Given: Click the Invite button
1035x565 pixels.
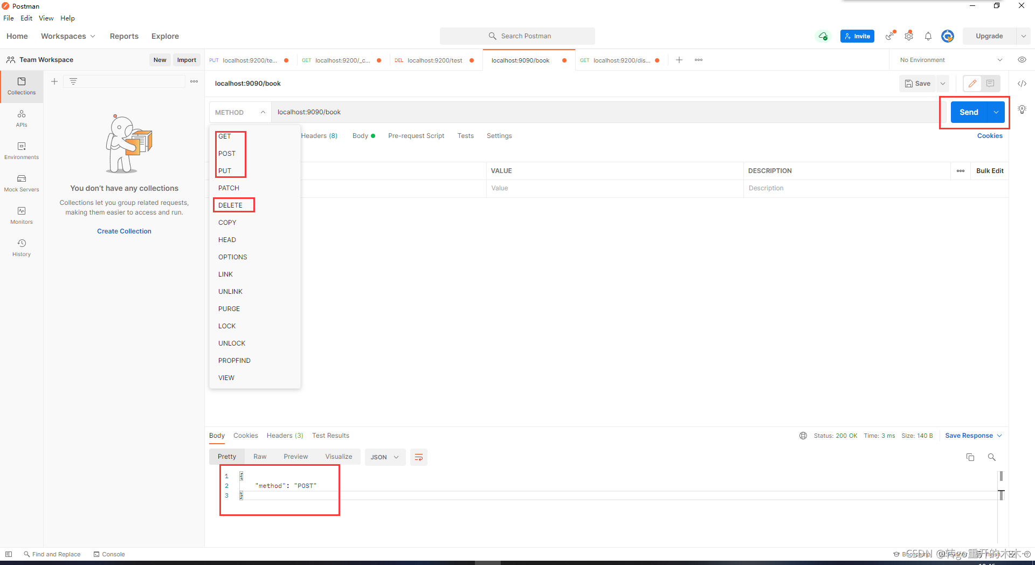Looking at the screenshot, I should pos(857,36).
